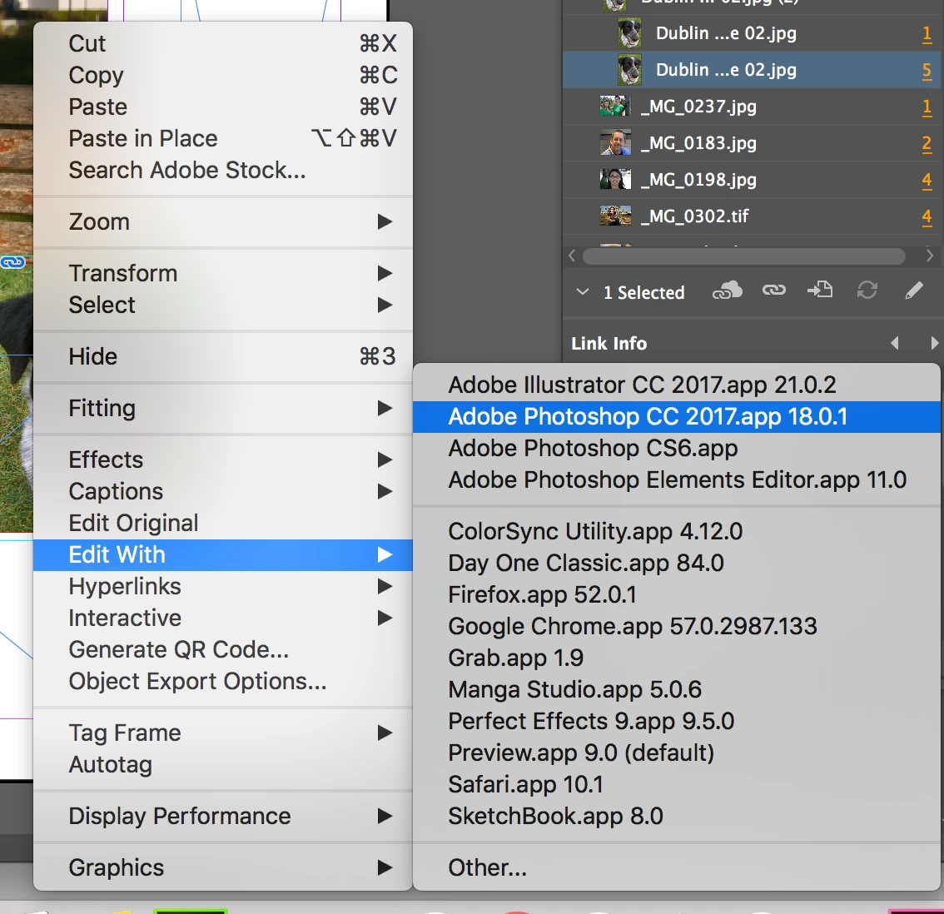Screen dimensions: 944x914
Task: Choose Preview.app 9.0 (default)
Action: click(677, 753)
